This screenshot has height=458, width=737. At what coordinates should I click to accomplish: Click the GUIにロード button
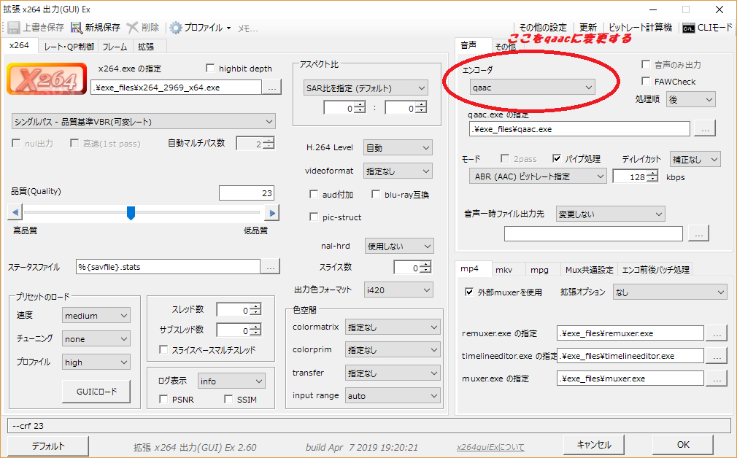(x=96, y=392)
